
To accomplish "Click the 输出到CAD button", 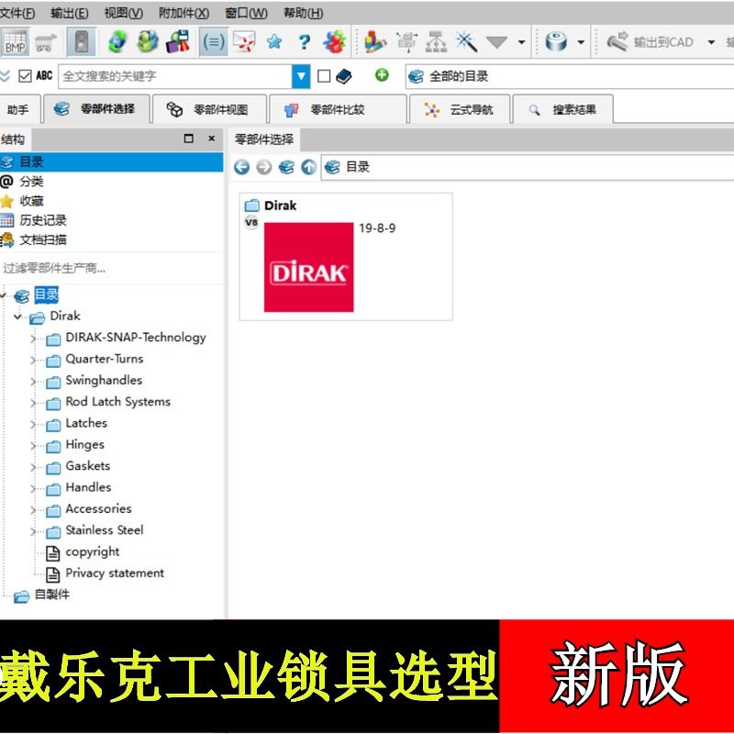I will 658,42.
